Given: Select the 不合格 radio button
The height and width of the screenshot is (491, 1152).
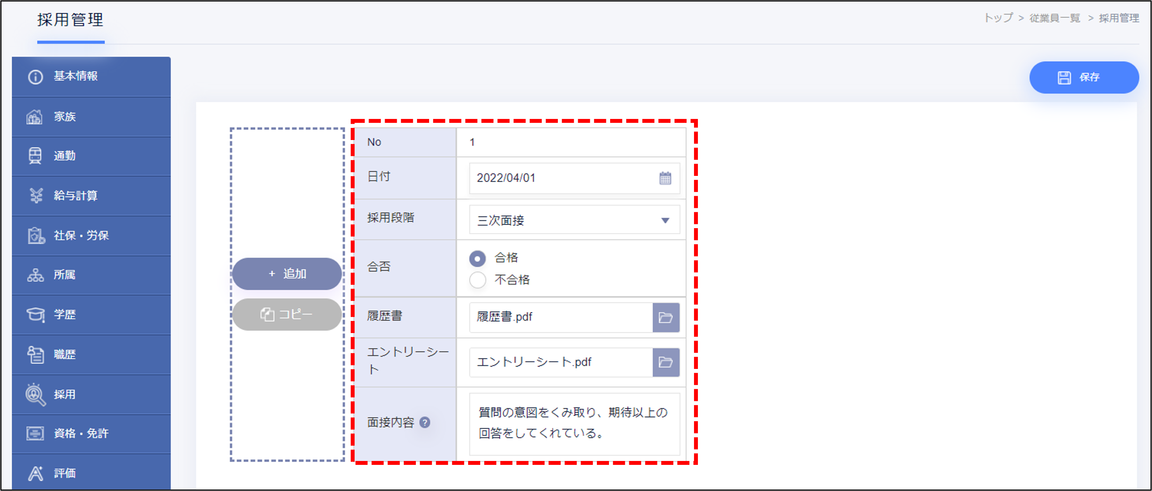Looking at the screenshot, I should [477, 280].
